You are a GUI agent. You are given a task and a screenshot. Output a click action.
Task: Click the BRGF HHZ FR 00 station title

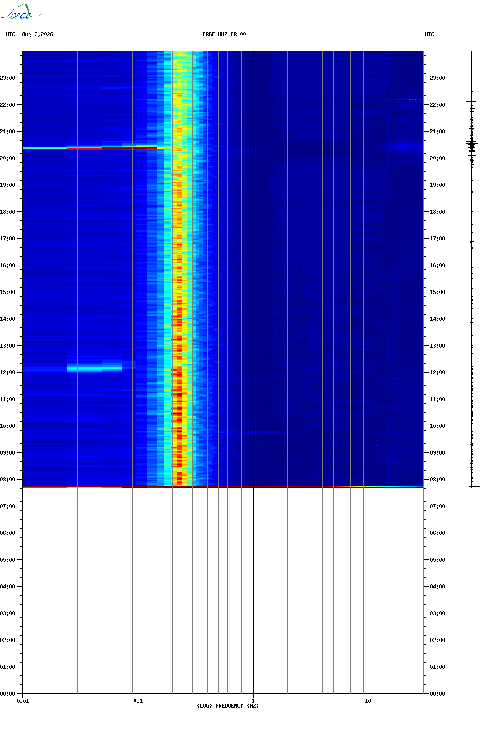(x=224, y=34)
